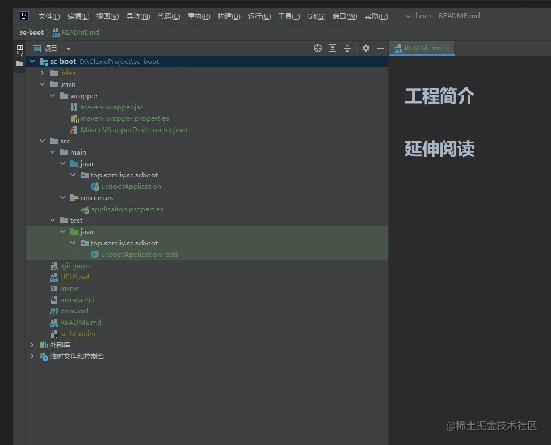Click the MavenWrapperDownloader.java file icon
Image resolution: width=551 pixels, height=445 pixels.
click(x=74, y=130)
